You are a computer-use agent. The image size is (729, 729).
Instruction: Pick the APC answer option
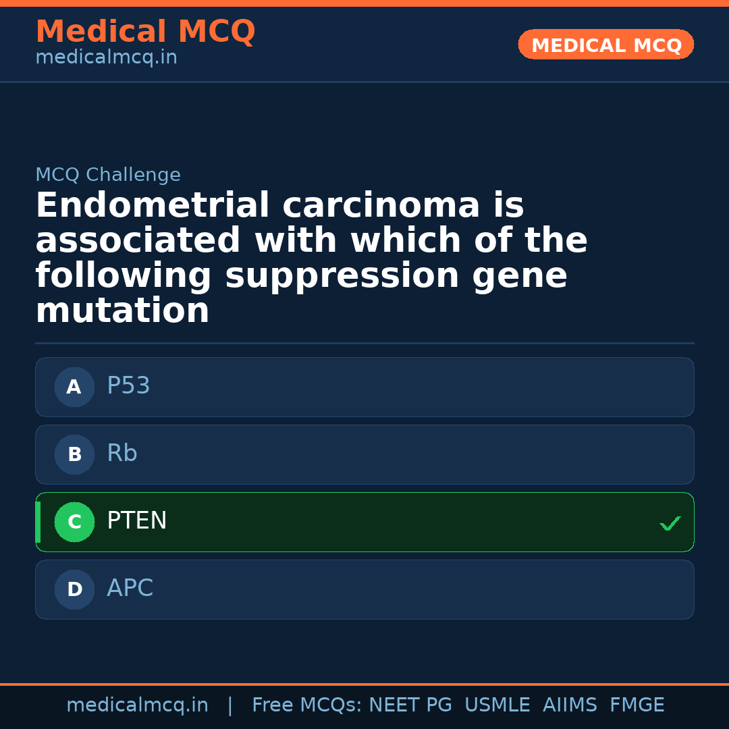(x=364, y=589)
